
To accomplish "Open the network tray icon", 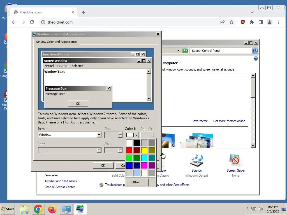I will point(253,209).
